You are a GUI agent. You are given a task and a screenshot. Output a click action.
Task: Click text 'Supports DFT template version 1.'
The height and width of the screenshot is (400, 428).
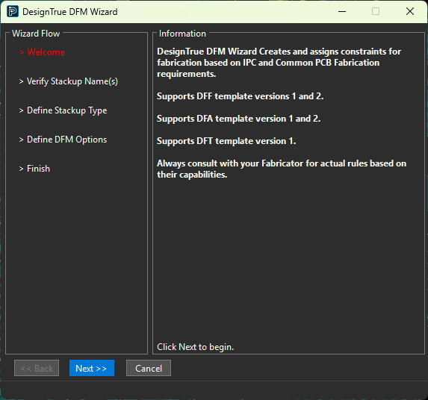[x=226, y=141]
